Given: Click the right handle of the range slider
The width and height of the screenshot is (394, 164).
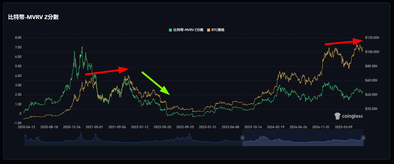Looking at the screenshot, I should coord(363,138).
